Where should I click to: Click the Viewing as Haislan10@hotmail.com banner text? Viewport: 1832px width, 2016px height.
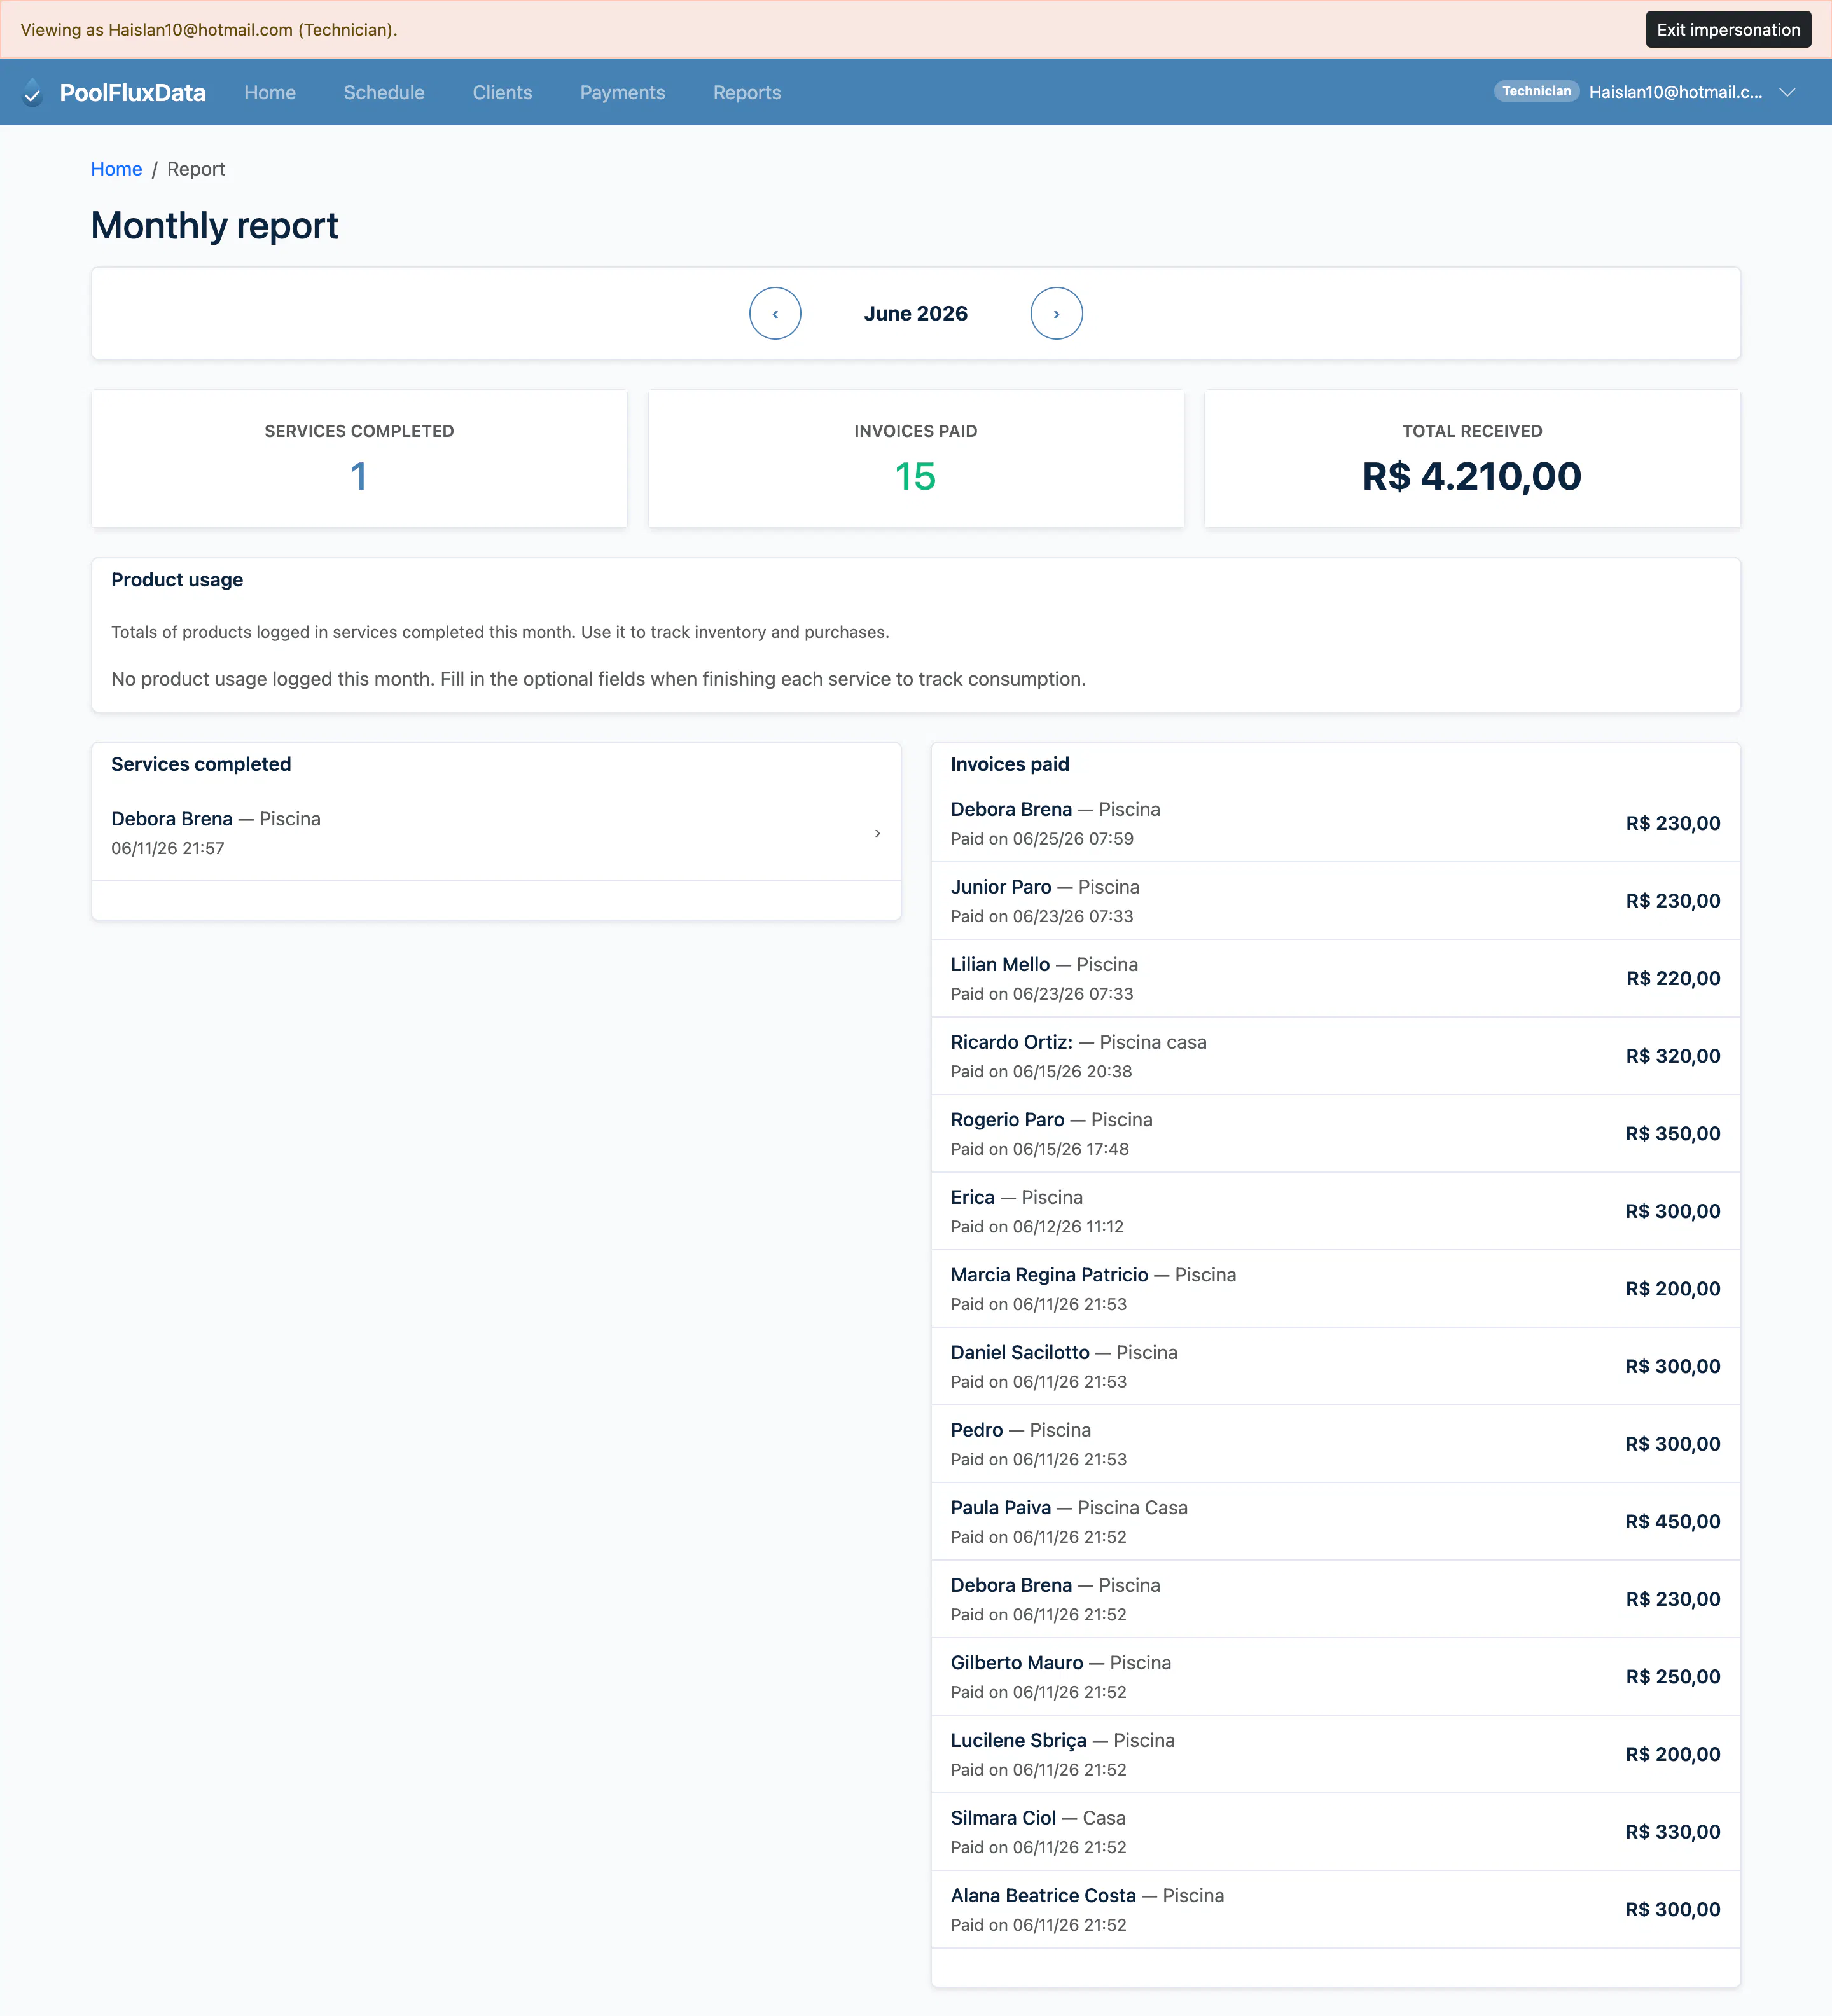209,29
